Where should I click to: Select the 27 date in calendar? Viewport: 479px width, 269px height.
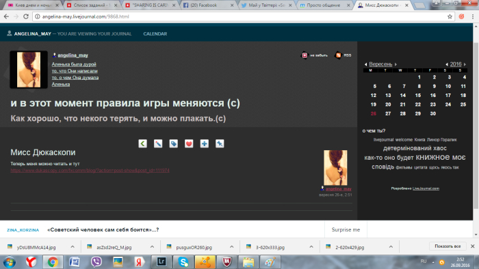click(388, 113)
